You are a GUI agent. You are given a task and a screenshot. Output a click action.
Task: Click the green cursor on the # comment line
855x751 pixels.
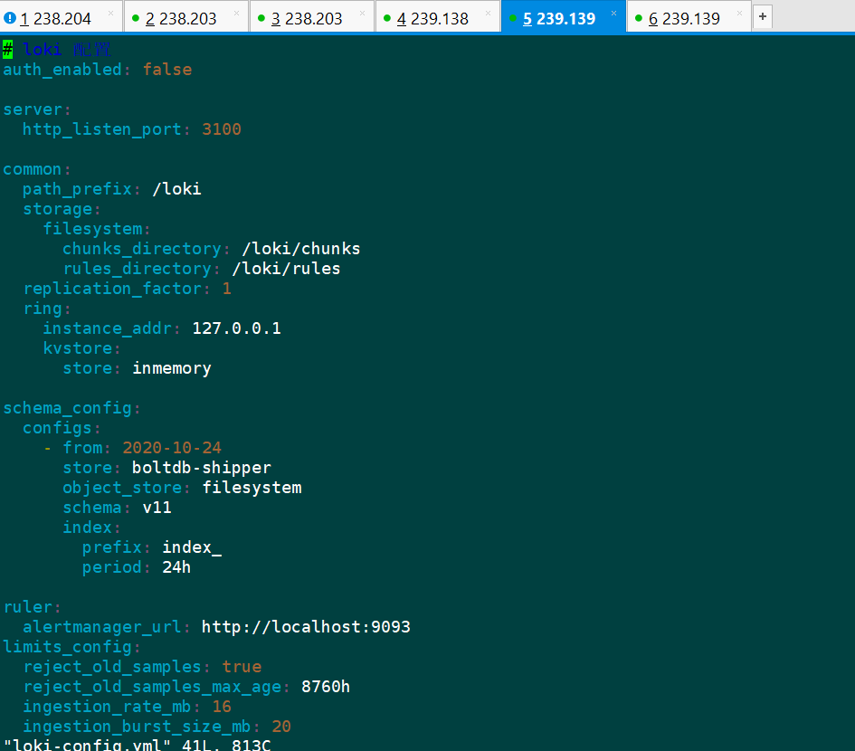click(7, 50)
